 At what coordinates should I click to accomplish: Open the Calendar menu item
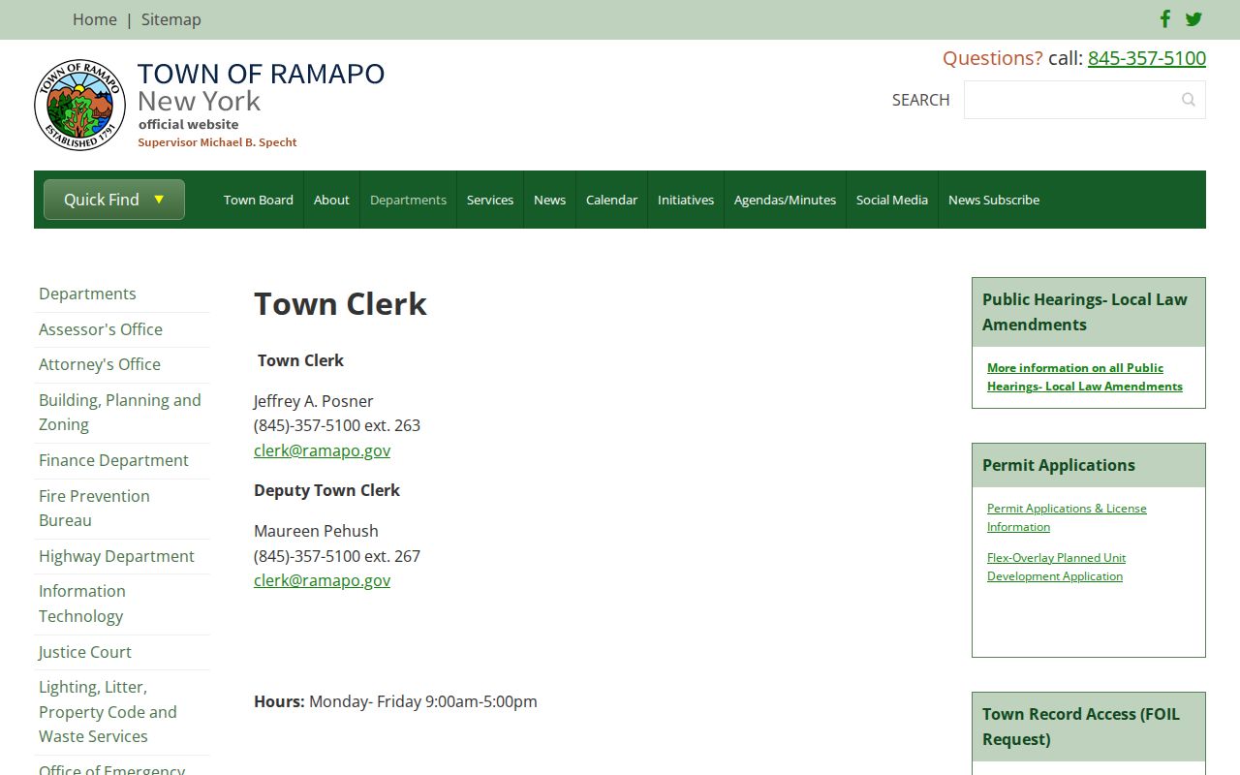coord(611,200)
